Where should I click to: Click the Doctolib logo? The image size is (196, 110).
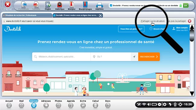pyautogui.click(x=12, y=29)
